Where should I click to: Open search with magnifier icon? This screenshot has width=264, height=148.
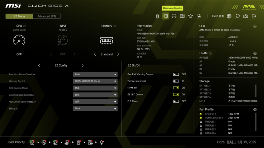(x=237, y=16)
